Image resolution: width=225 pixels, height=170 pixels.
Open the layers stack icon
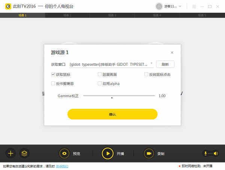click(24, 153)
